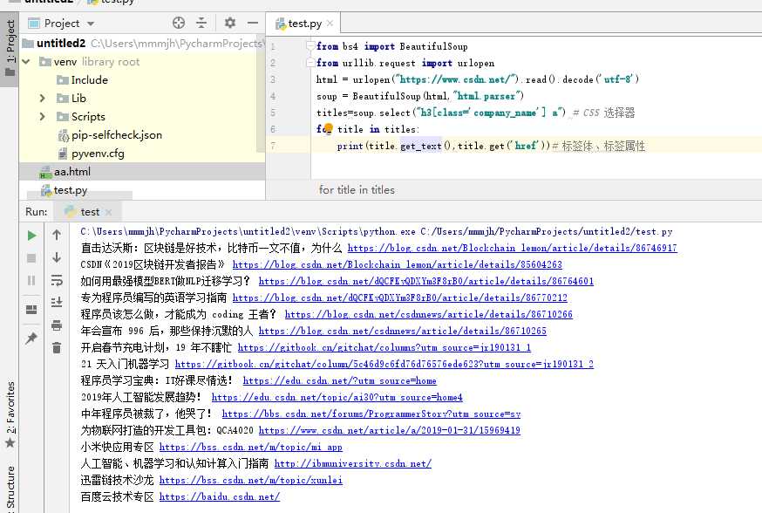
Task: Click the Up the stack trace arrow
Action: [57, 235]
